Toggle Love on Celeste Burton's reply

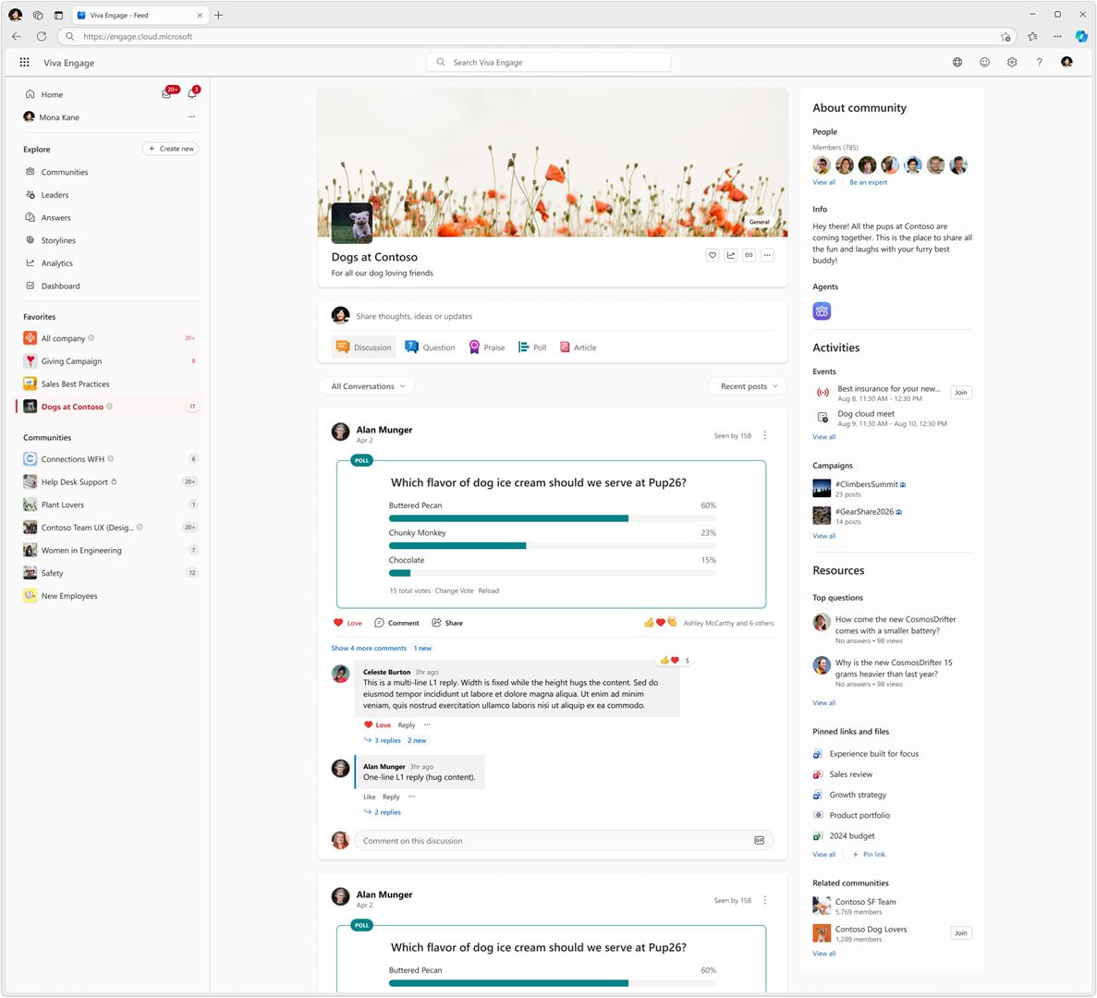tap(378, 725)
